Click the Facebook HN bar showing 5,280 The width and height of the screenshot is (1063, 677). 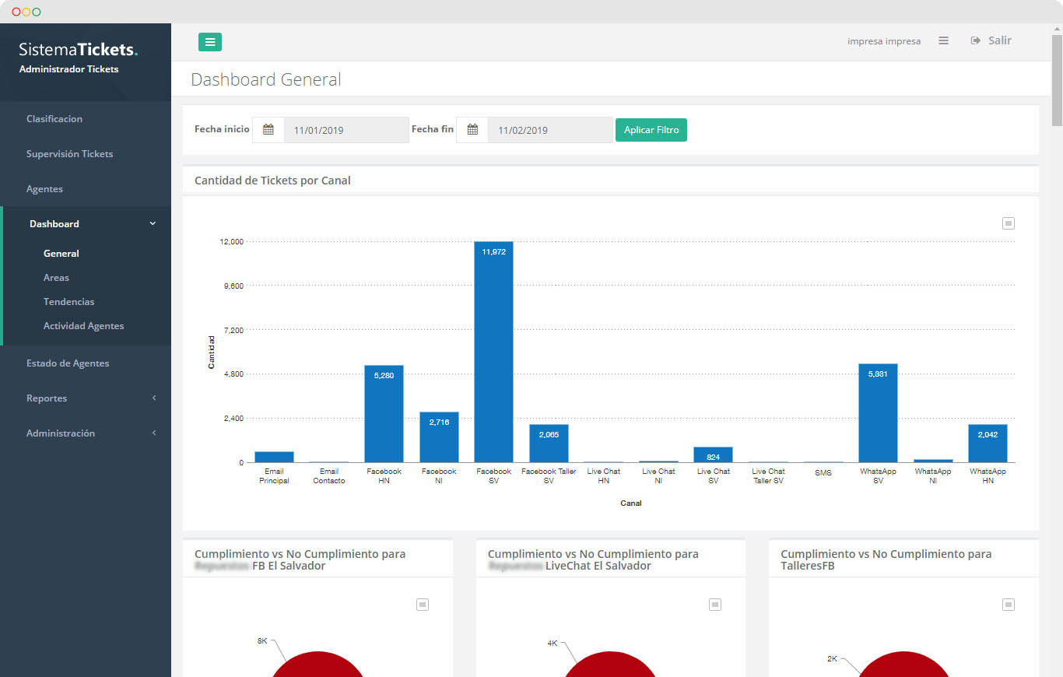coord(384,414)
